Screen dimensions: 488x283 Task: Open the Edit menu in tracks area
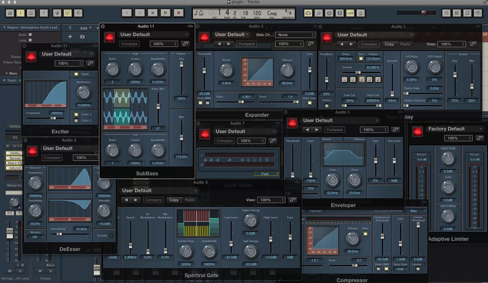coord(86,28)
